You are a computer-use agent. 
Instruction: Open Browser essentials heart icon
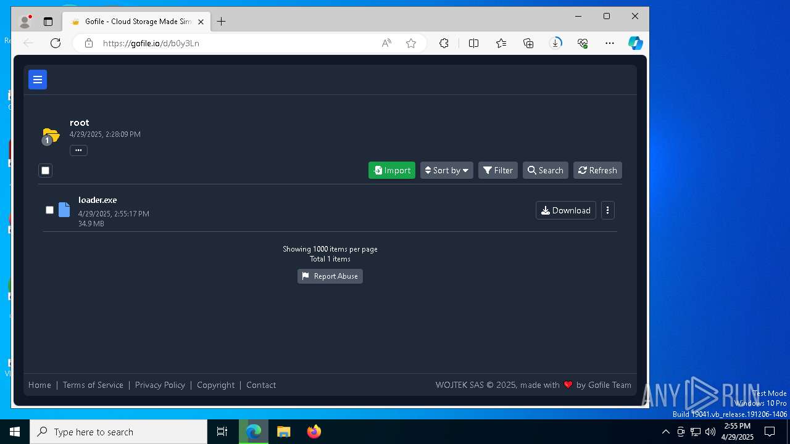[x=583, y=43]
